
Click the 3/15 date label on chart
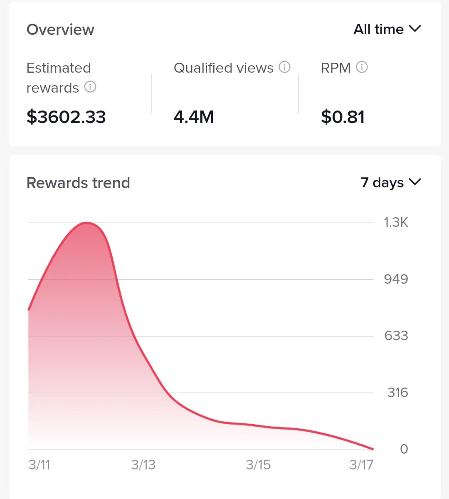258,465
